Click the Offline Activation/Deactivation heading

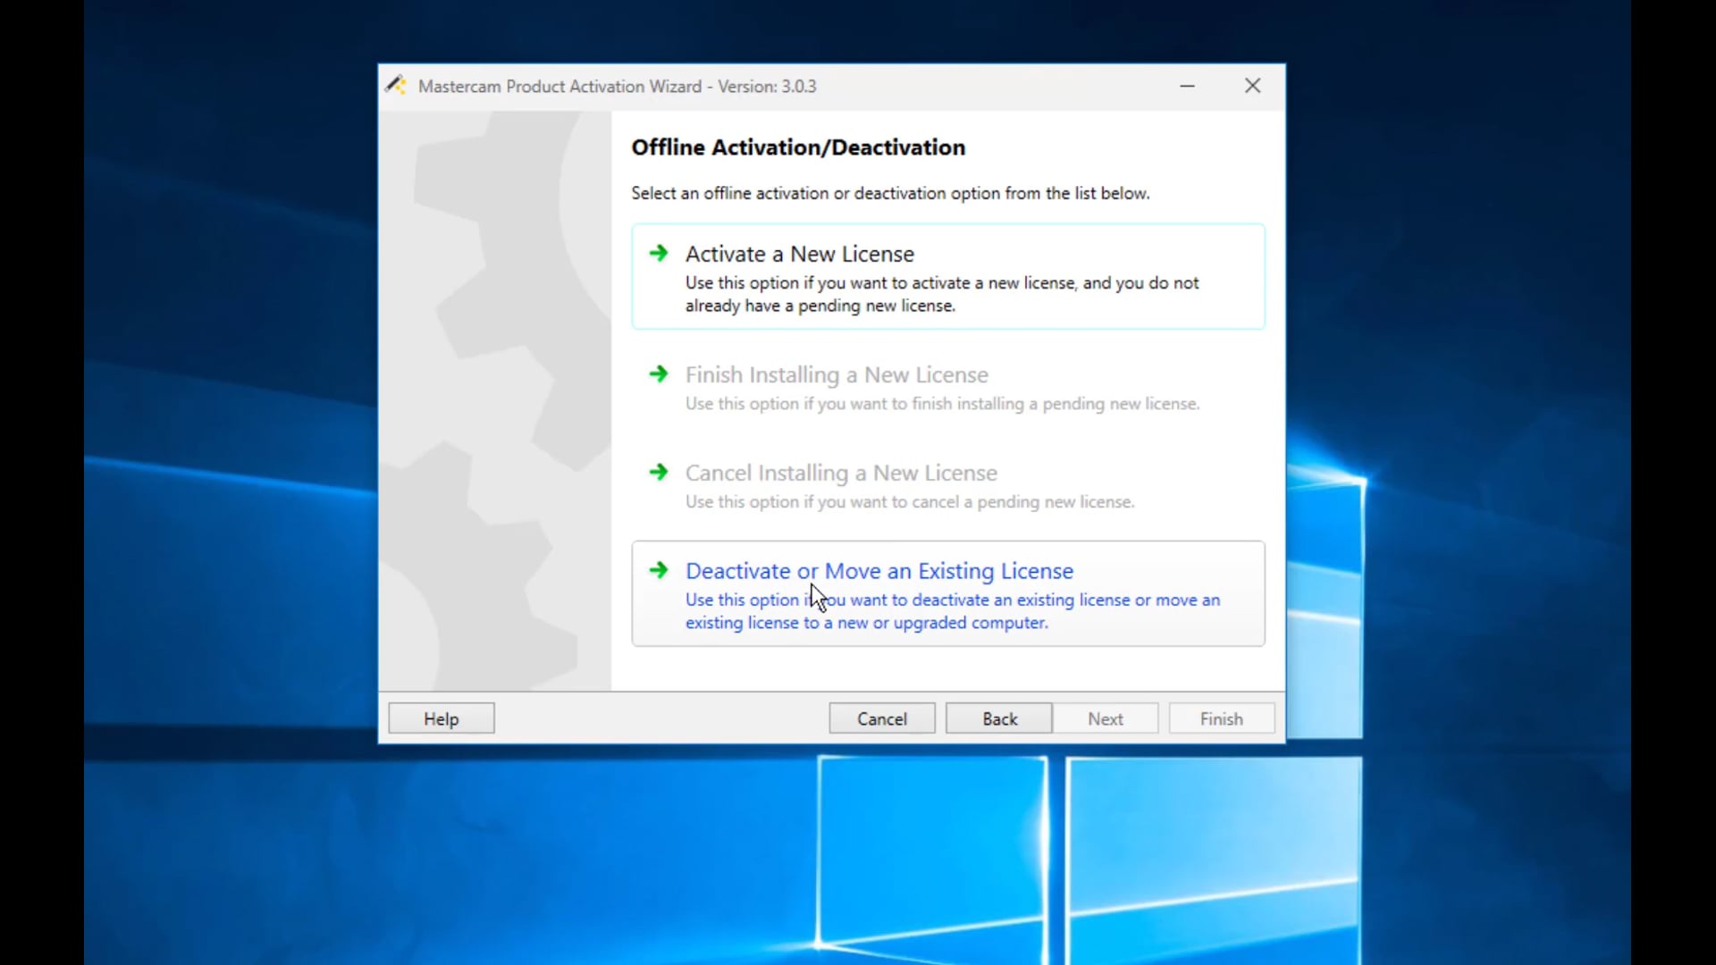tap(798, 147)
